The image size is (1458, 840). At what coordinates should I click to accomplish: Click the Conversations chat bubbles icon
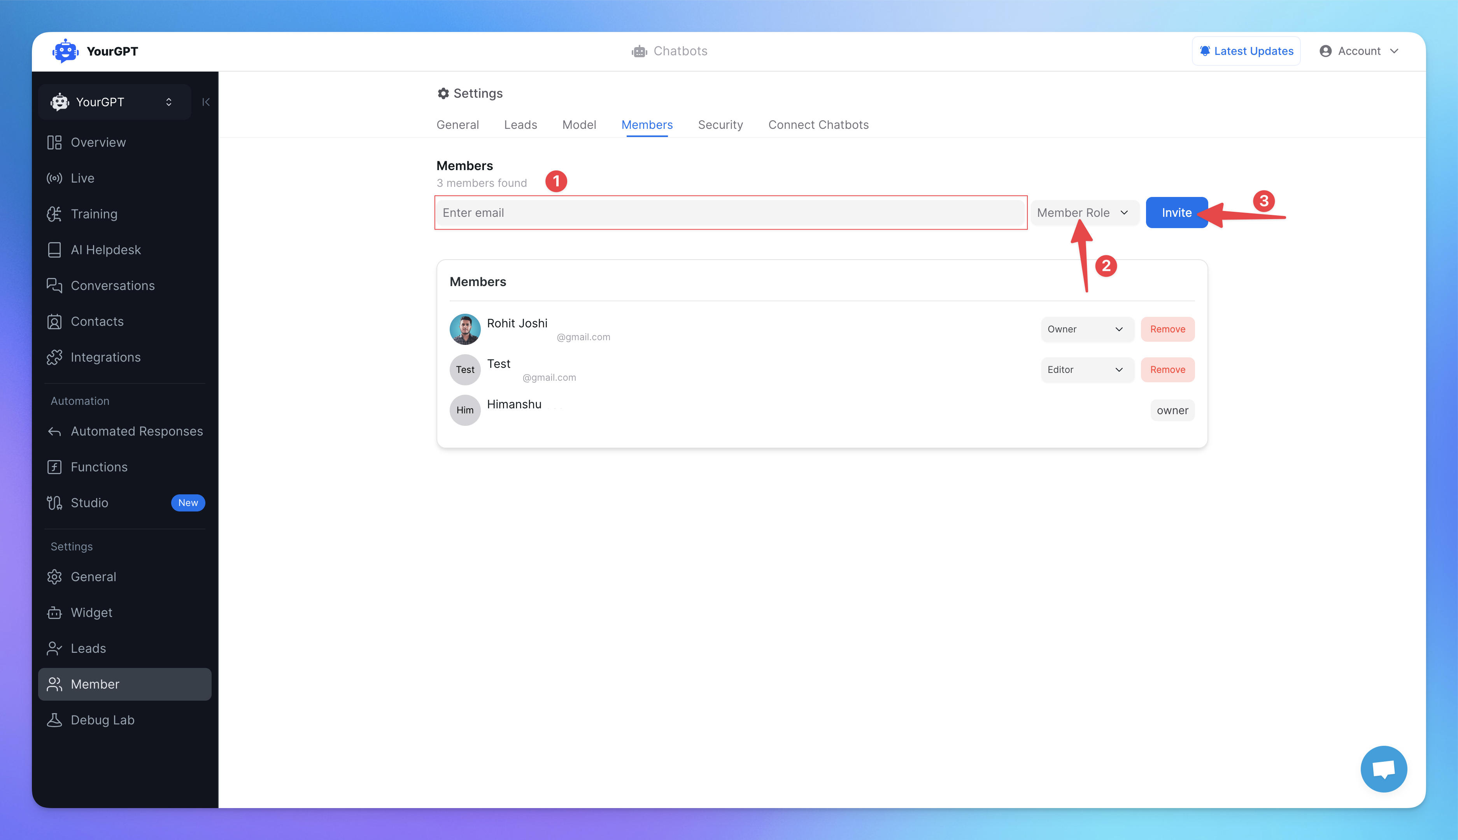(54, 286)
